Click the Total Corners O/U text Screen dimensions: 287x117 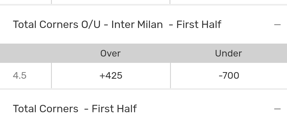pyautogui.click(x=57, y=25)
